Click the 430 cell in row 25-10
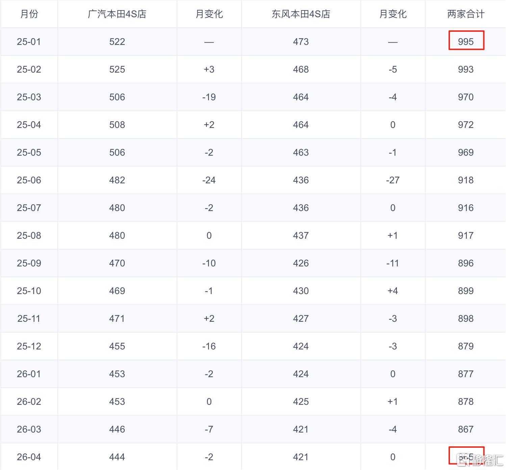 click(x=301, y=291)
